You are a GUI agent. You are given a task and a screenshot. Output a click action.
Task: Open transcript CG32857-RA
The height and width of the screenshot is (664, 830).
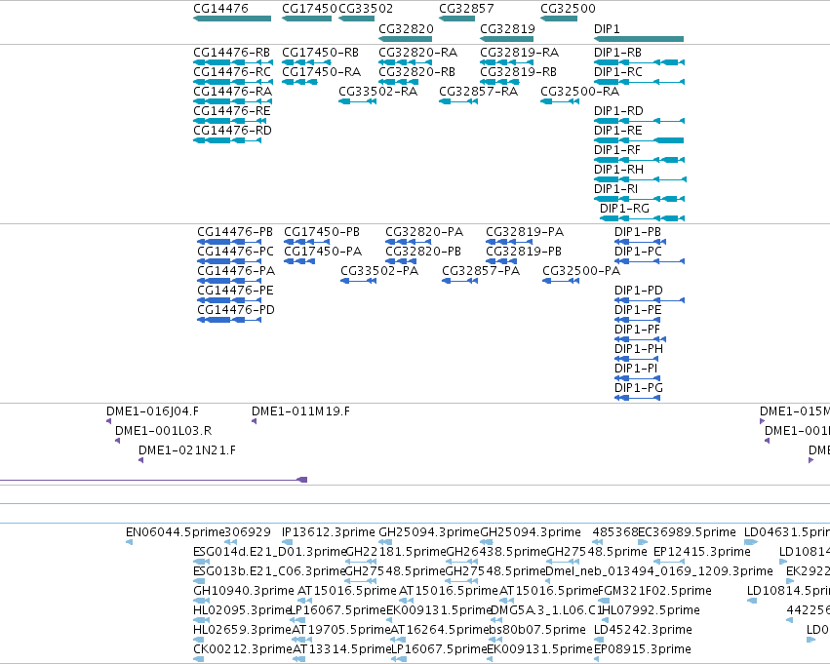[x=458, y=101]
